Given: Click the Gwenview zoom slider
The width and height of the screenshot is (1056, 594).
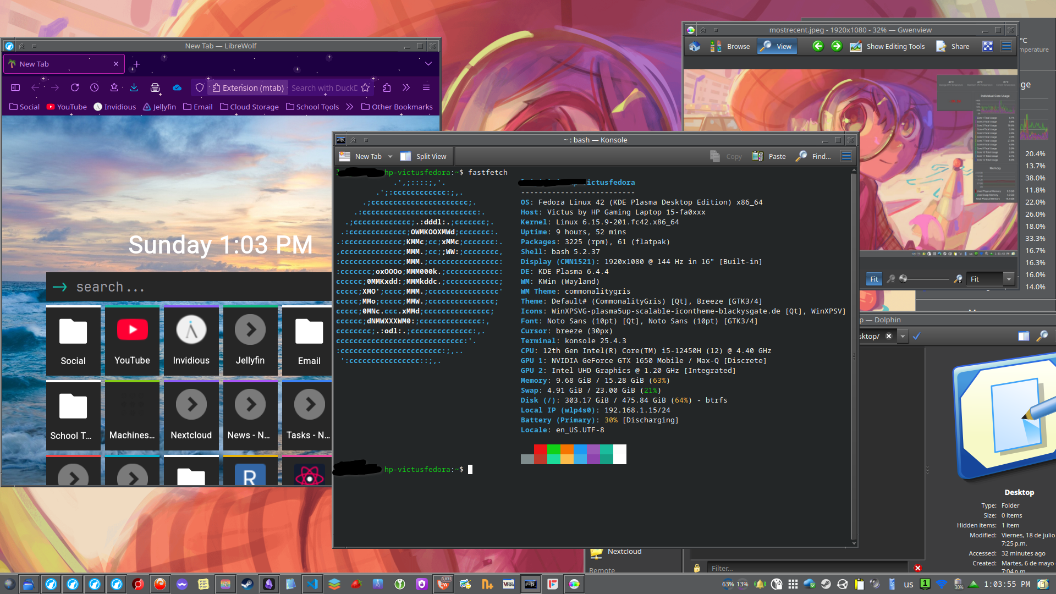Looking at the screenshot, I should point(924,279).
